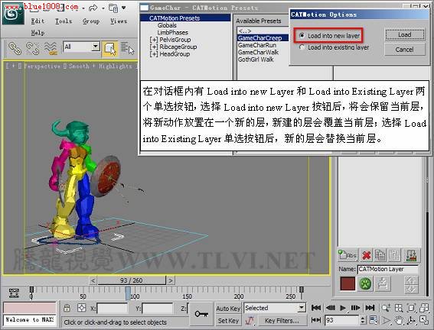Click the Maximize Viewport toggle icon
Viewport: 434px width, 330px height.
click(424, 320)
